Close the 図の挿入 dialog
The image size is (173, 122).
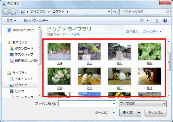point(165,3)
